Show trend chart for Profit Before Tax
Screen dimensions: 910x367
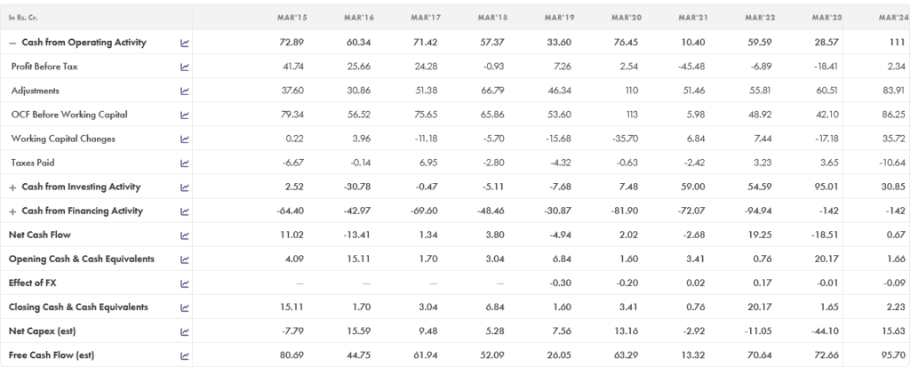click(185, 67)
